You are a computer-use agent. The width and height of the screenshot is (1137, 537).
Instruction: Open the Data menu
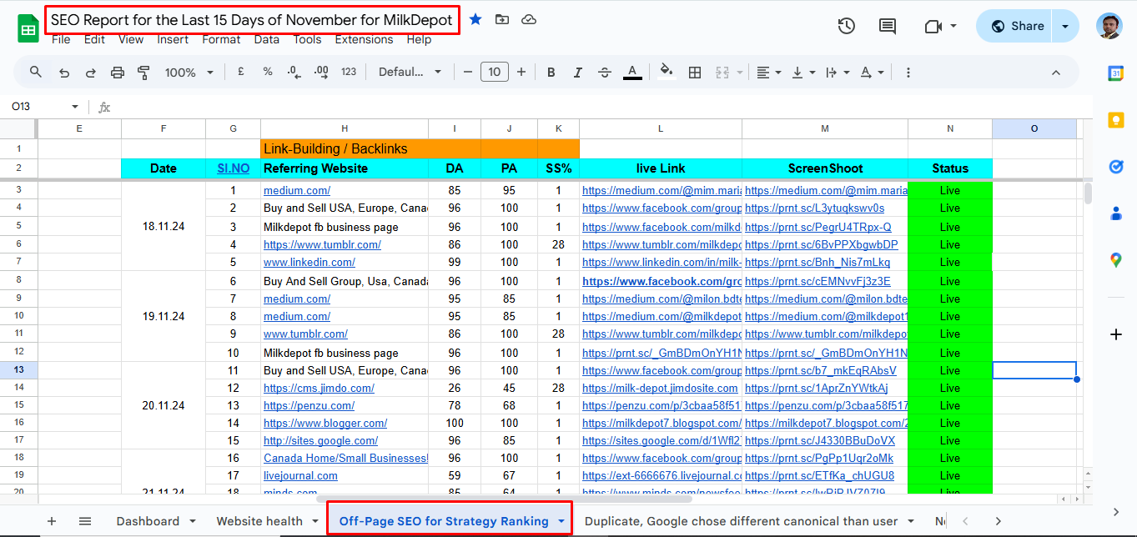click(x=267, y=39)
